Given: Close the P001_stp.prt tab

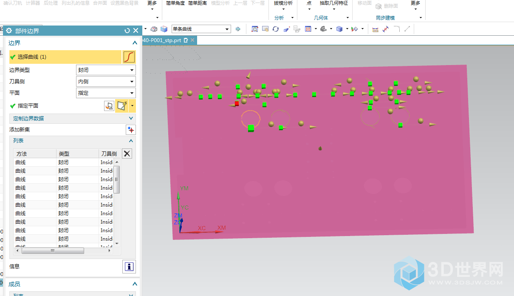Looking at the screenshot, I should [192, 40].
